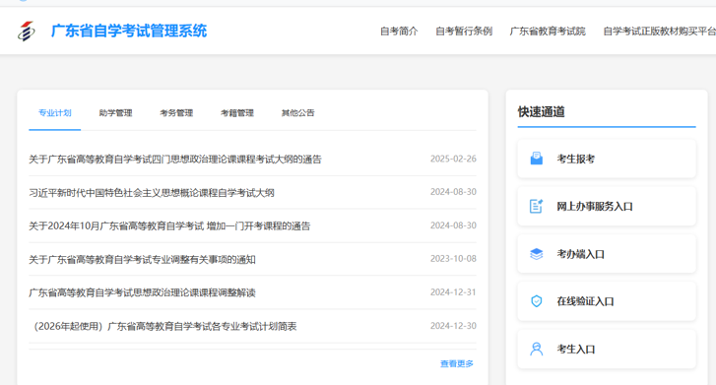Open 自考暂行条例 navigation link
Viewport: 716px width, 385px height.
[x=464, y=32]
